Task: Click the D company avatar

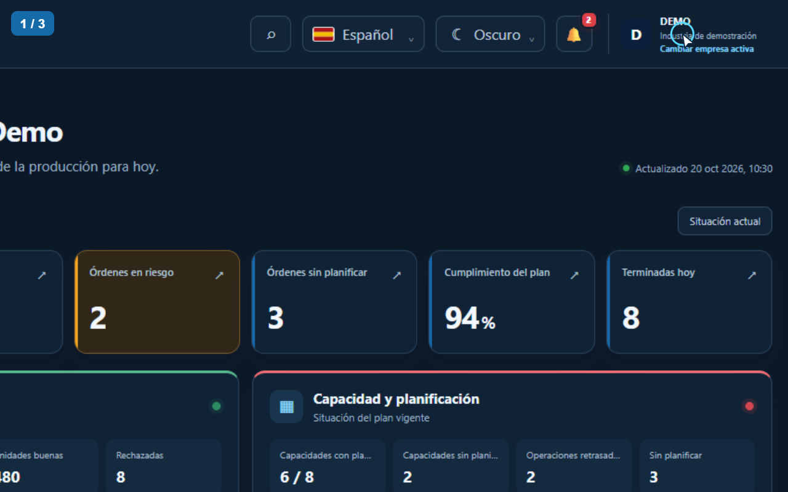Action: pos(637,34)
